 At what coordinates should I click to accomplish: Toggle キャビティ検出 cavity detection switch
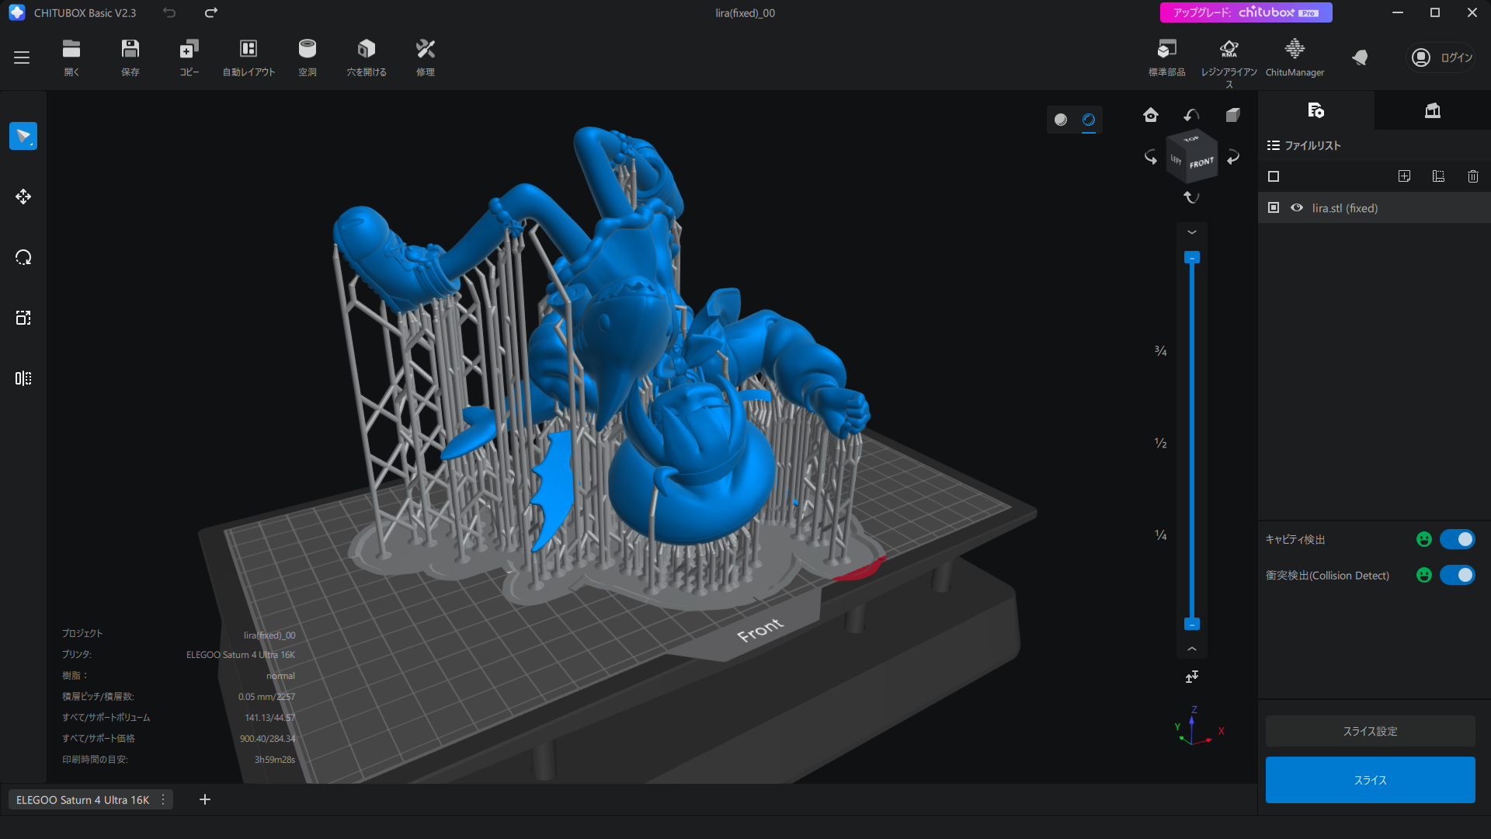(1458, 539)
